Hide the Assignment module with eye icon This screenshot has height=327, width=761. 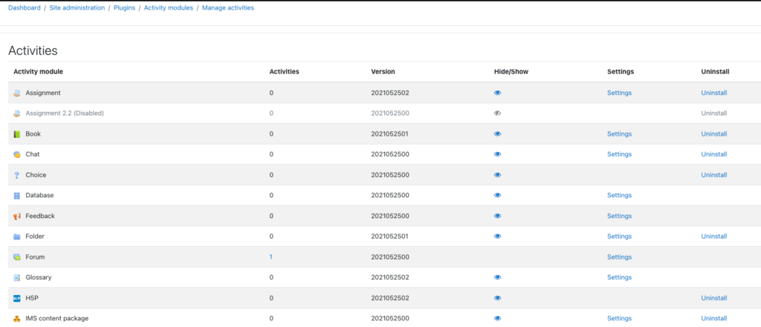tap(497, 93)
